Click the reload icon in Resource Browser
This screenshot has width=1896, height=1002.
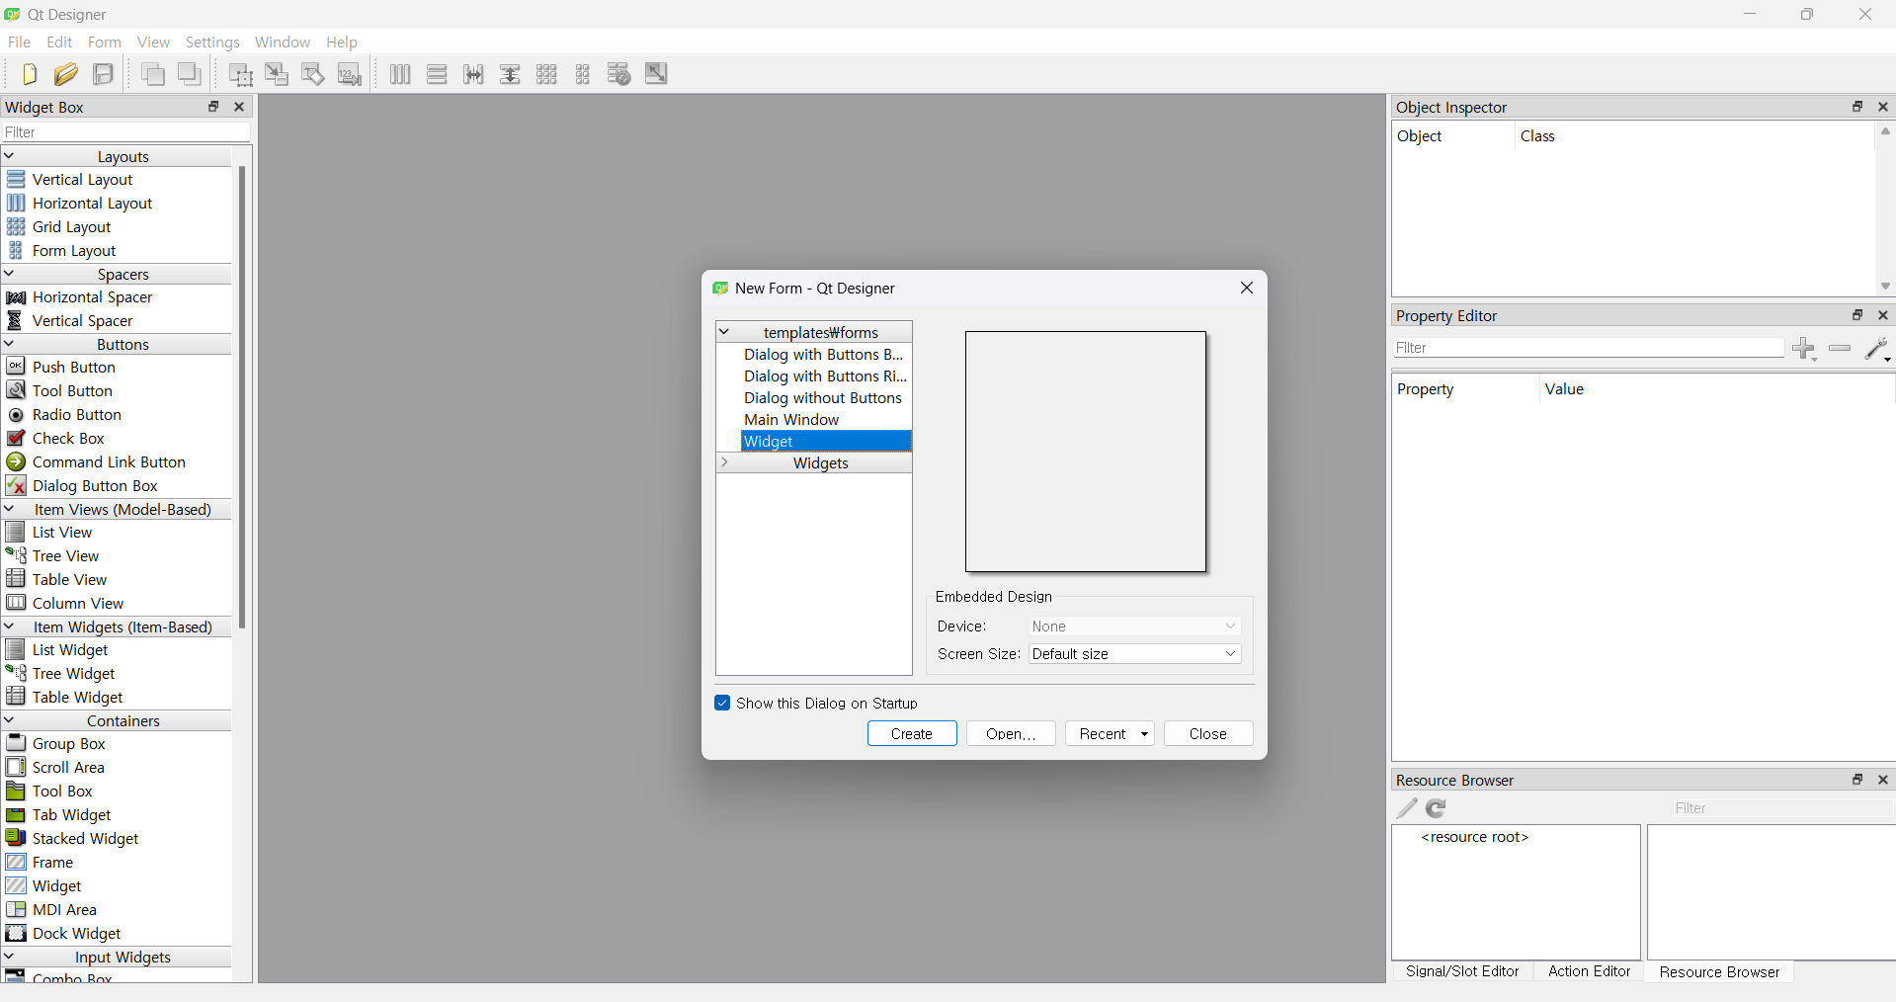(x=1437, y=808)
